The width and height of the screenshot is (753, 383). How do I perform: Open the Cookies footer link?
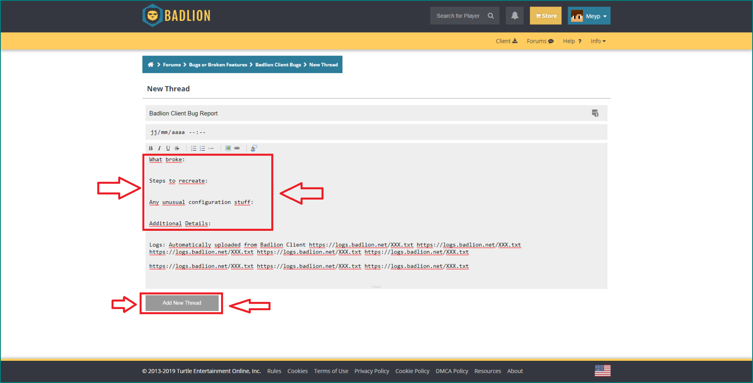point(298,371)
